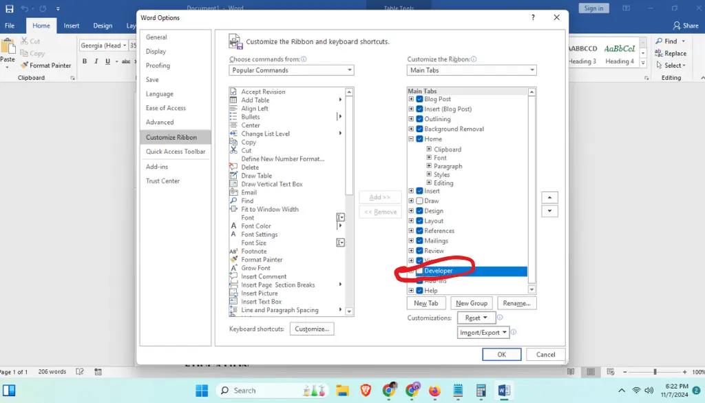Screen dimensions: 705x403
Task: Uncheck the References tab checkbox
Action: (419, 231)
